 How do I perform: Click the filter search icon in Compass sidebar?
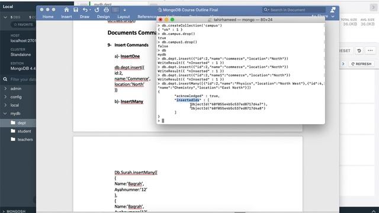pos(5,79)
